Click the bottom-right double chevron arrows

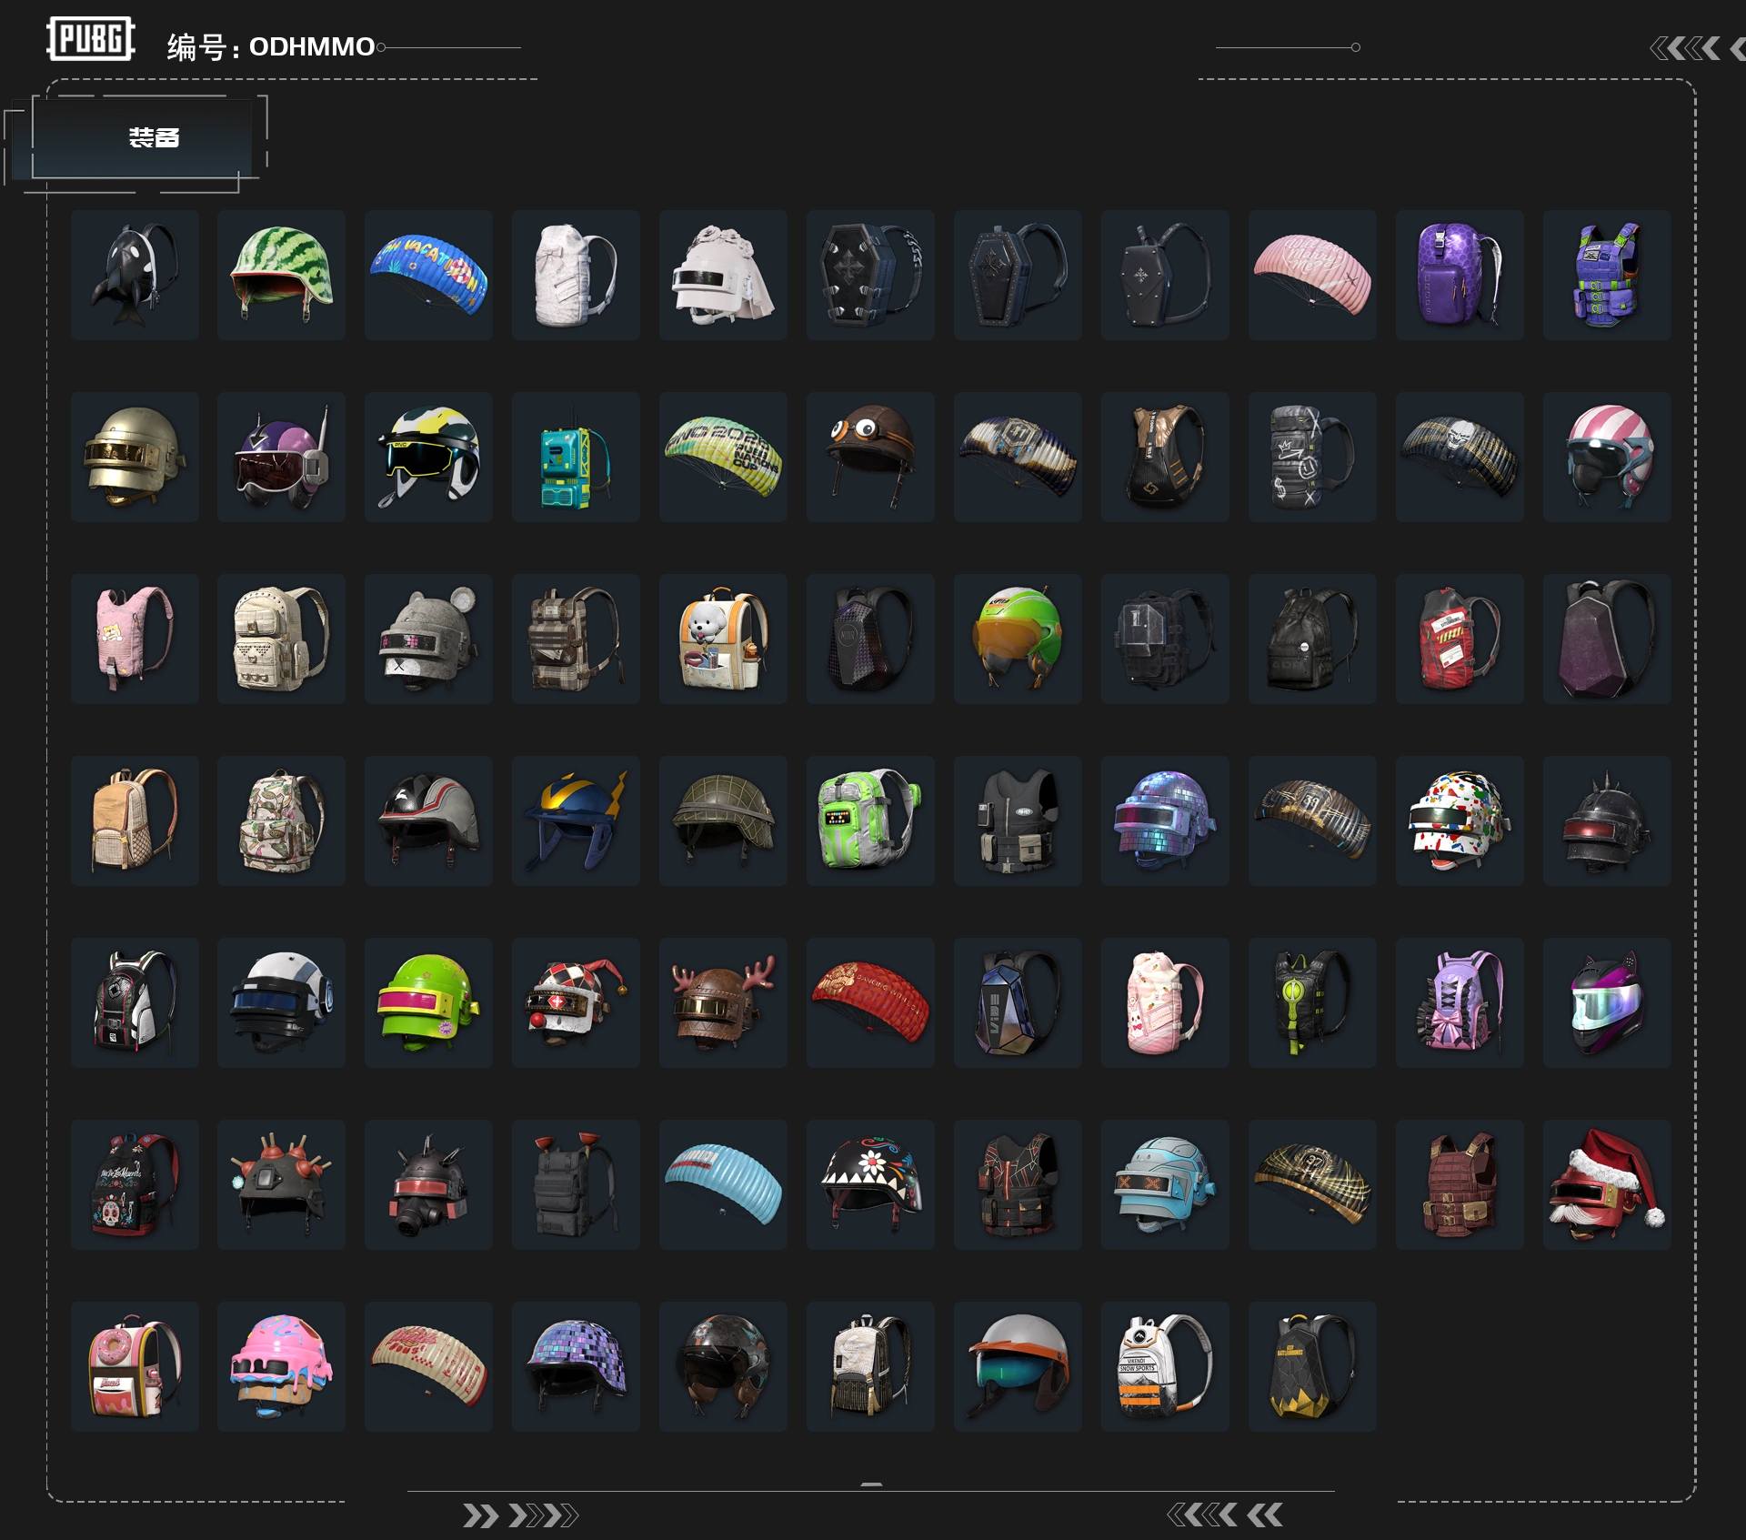coord(1225,1515)
